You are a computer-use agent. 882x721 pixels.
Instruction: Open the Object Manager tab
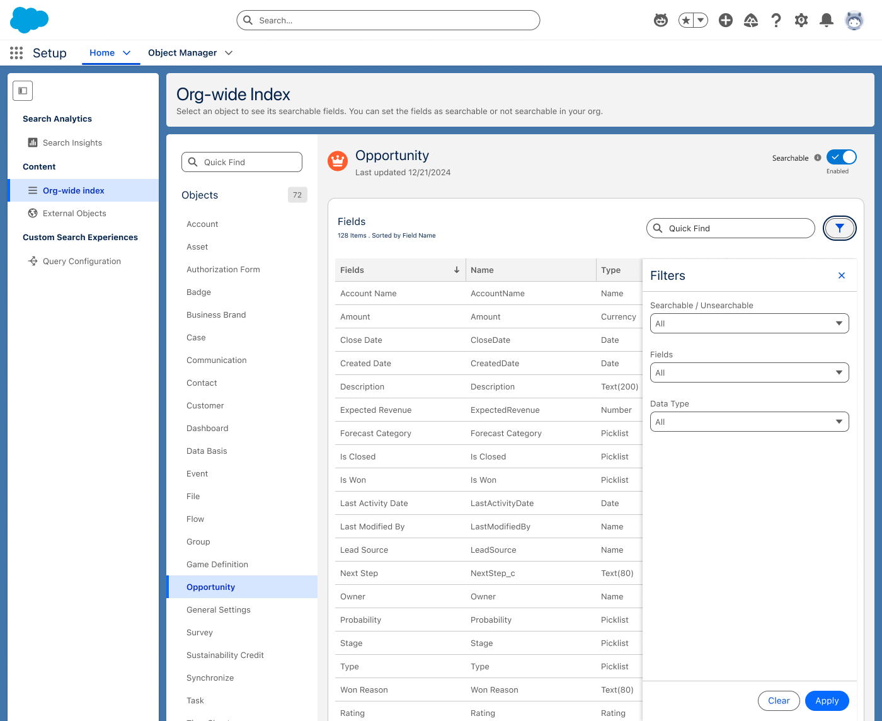pyautogui.click(x=182, y=53)
